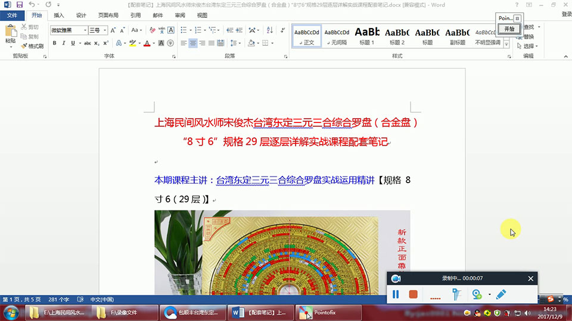Expand the styles gallery
Screen dimensions: 572x321
506,45
